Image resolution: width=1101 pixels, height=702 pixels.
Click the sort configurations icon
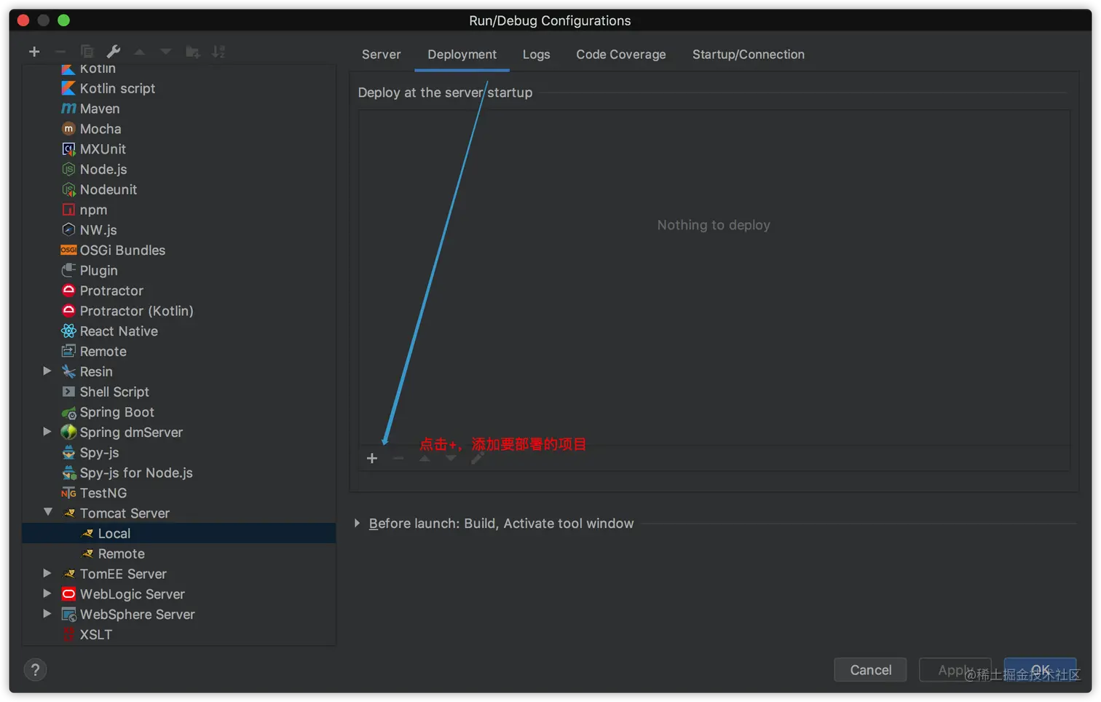[x=218, y=52]
